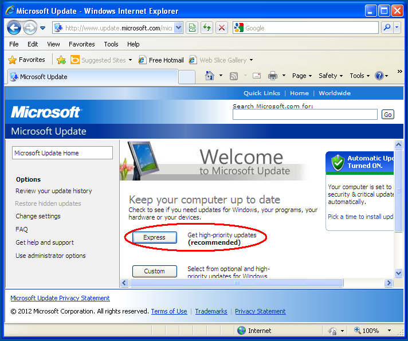Click the Search Microsoft.com text field
408x341 pixels.
[305, 115]
